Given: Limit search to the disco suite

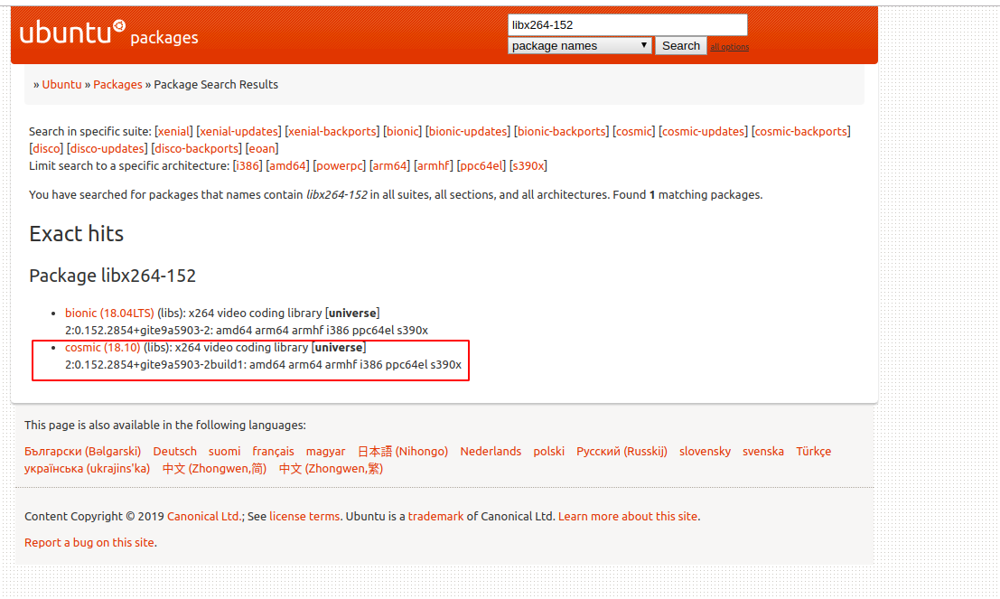Looking at the screenshot, I should click(x=46, y=149).
